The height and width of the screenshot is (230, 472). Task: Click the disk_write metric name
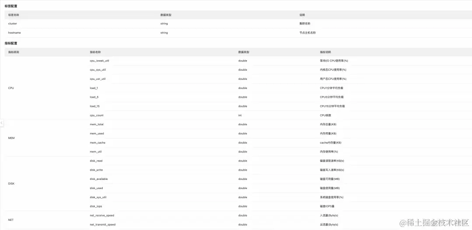96,170
